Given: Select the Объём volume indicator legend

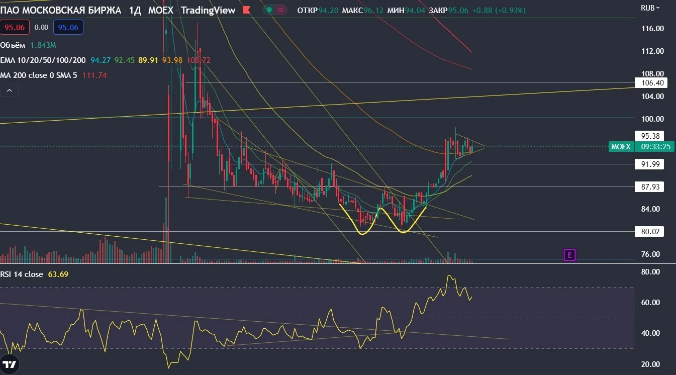Looking at the screenshot, I should 13,45.
